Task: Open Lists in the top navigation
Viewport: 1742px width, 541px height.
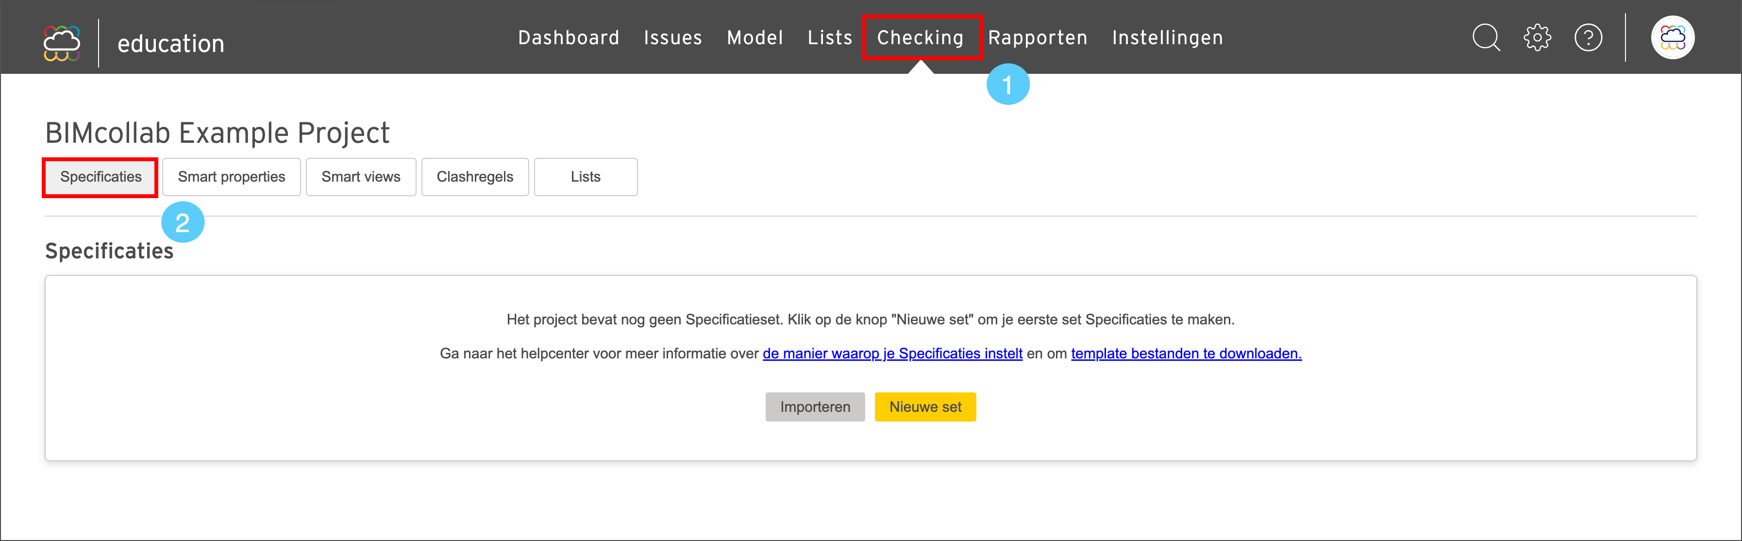Action: pos(830,37)
